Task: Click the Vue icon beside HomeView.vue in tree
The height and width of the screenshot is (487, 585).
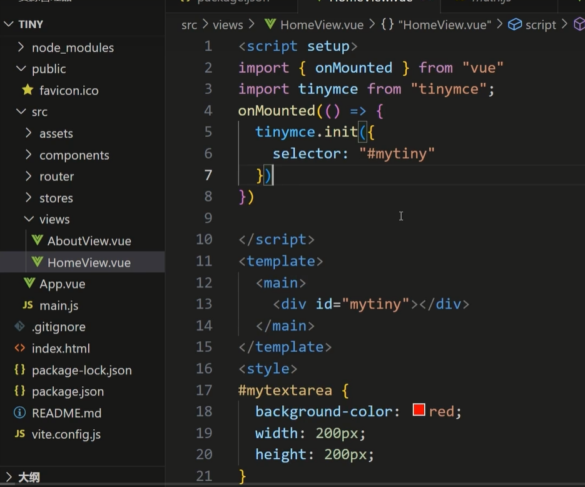Action: [x=38, y=262]
